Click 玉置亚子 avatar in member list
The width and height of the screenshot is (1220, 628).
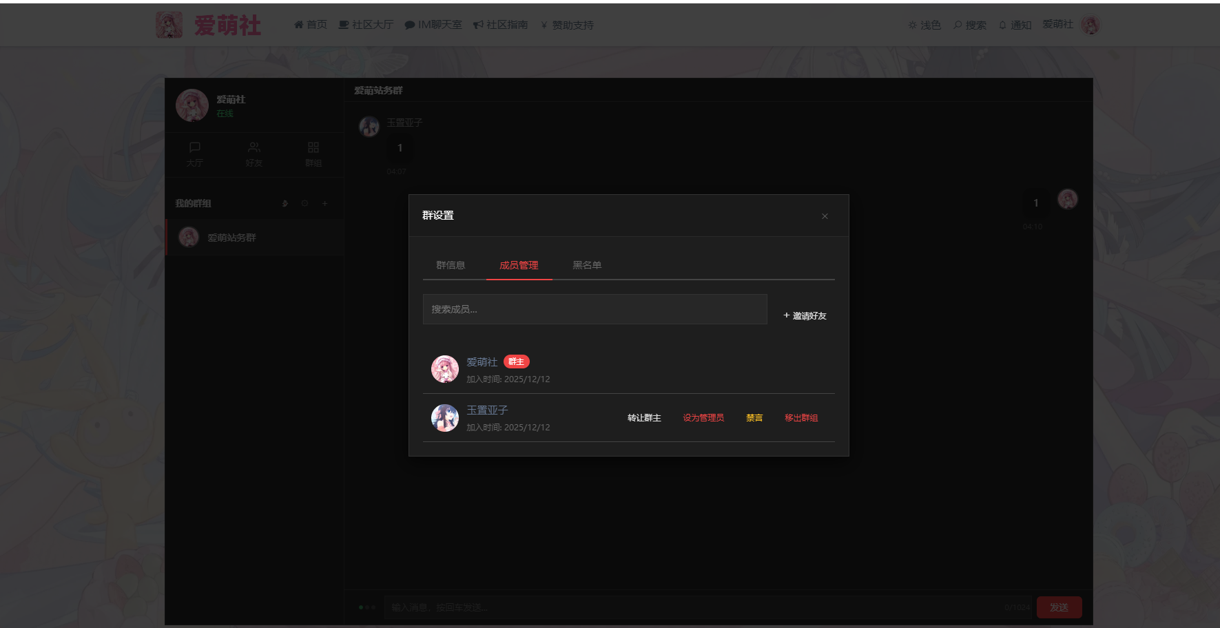pos(445,417)
